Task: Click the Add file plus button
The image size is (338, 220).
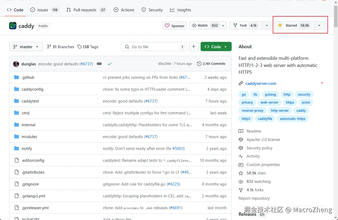Action: click(x=193, y=47)
